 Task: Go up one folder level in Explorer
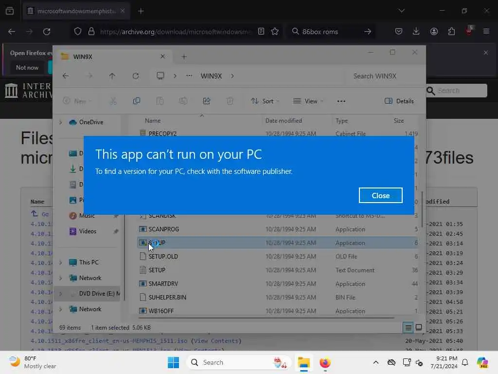(112, 76)
